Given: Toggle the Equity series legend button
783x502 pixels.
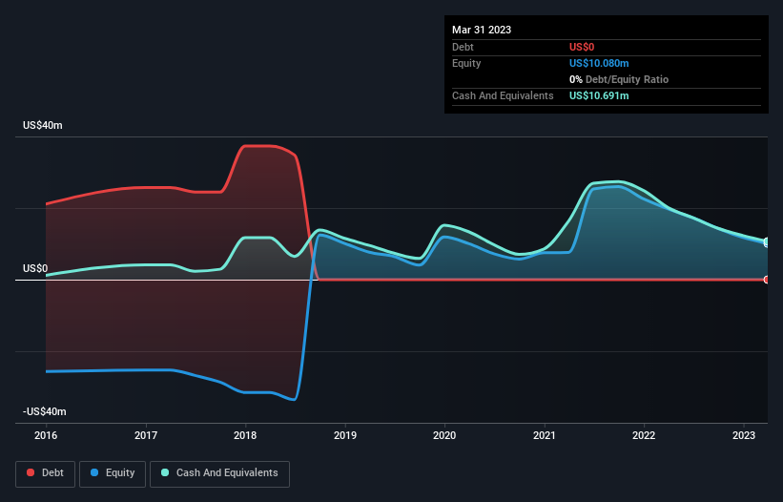Looking at the screenshot, I should [113, 473].
